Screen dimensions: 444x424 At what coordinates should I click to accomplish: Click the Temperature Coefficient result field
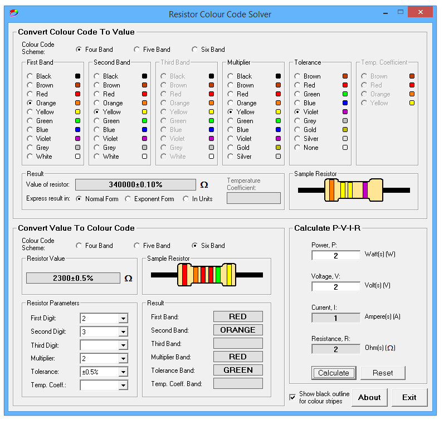(x=253, y=198)
